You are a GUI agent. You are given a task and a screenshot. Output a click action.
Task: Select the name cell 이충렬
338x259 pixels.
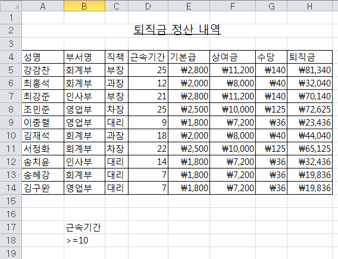tap(43, 123)
